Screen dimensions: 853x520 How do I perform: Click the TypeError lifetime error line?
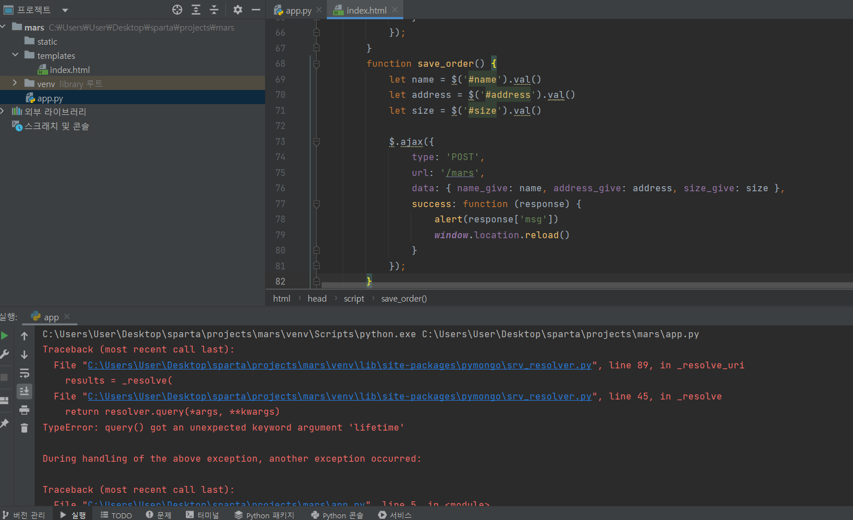coord(223,428)
